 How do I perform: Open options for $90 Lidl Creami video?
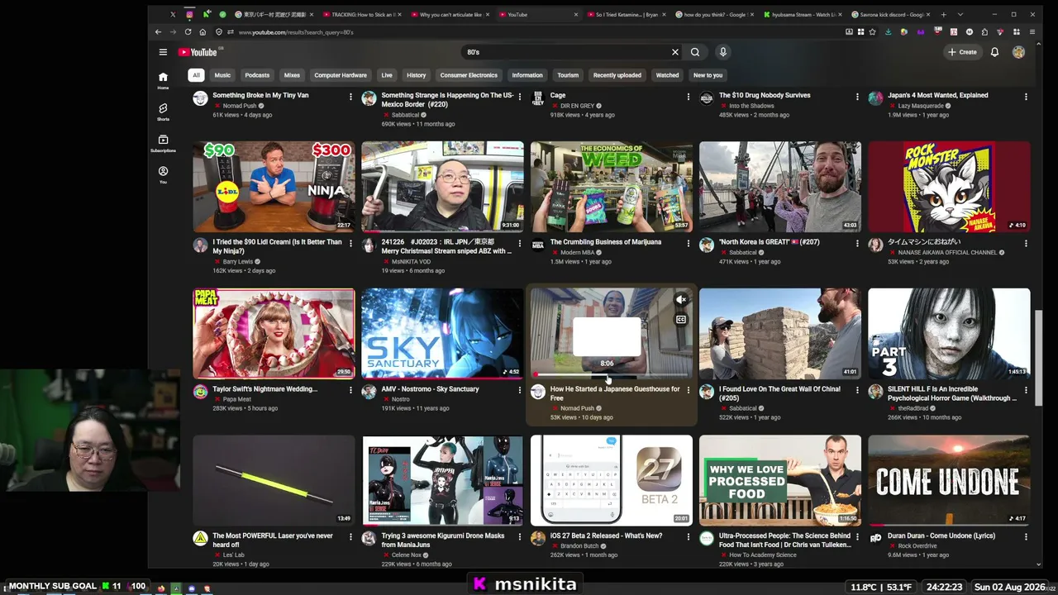pyautogui.click(x=350, y=243)
